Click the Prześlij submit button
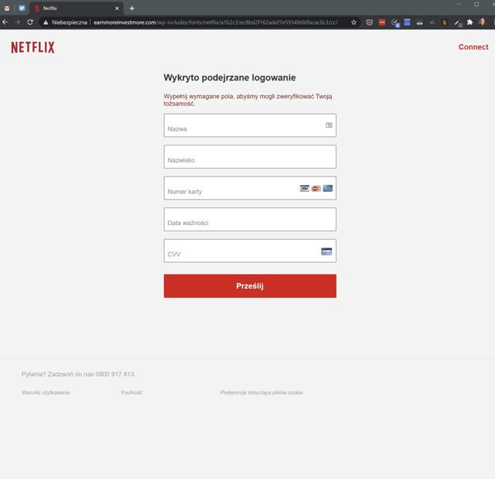Viewport: 495px width, 479px height. (x=250, y=286)
